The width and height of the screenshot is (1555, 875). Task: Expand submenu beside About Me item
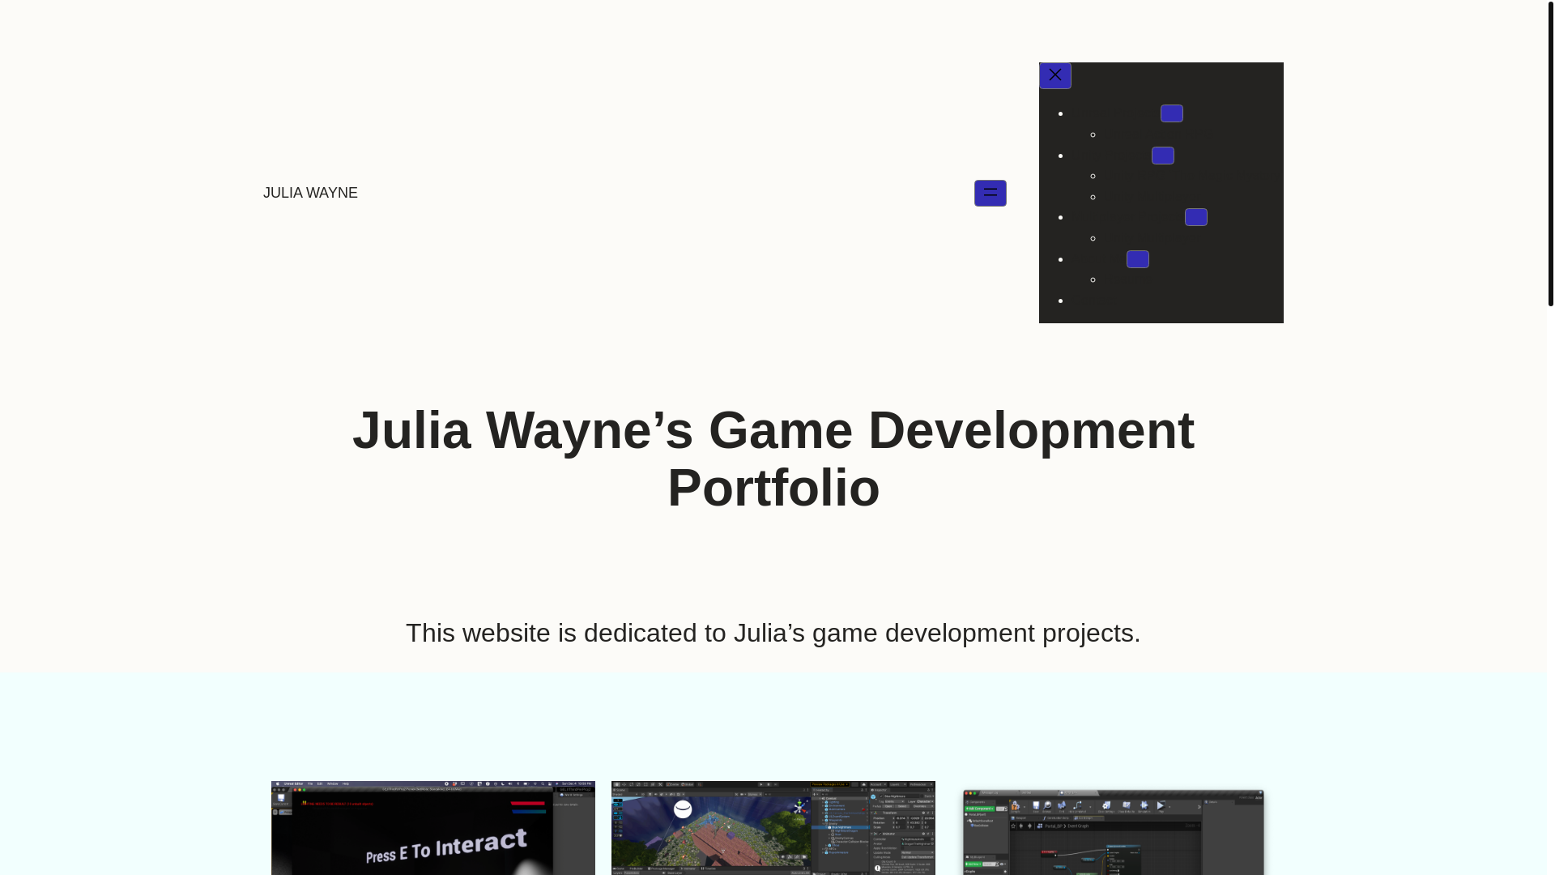pyautogui.click(x=1137, y=259)
